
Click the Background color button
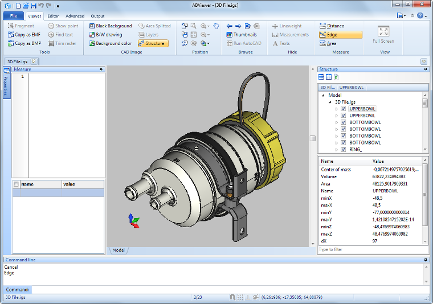click(x=111, y=43)
